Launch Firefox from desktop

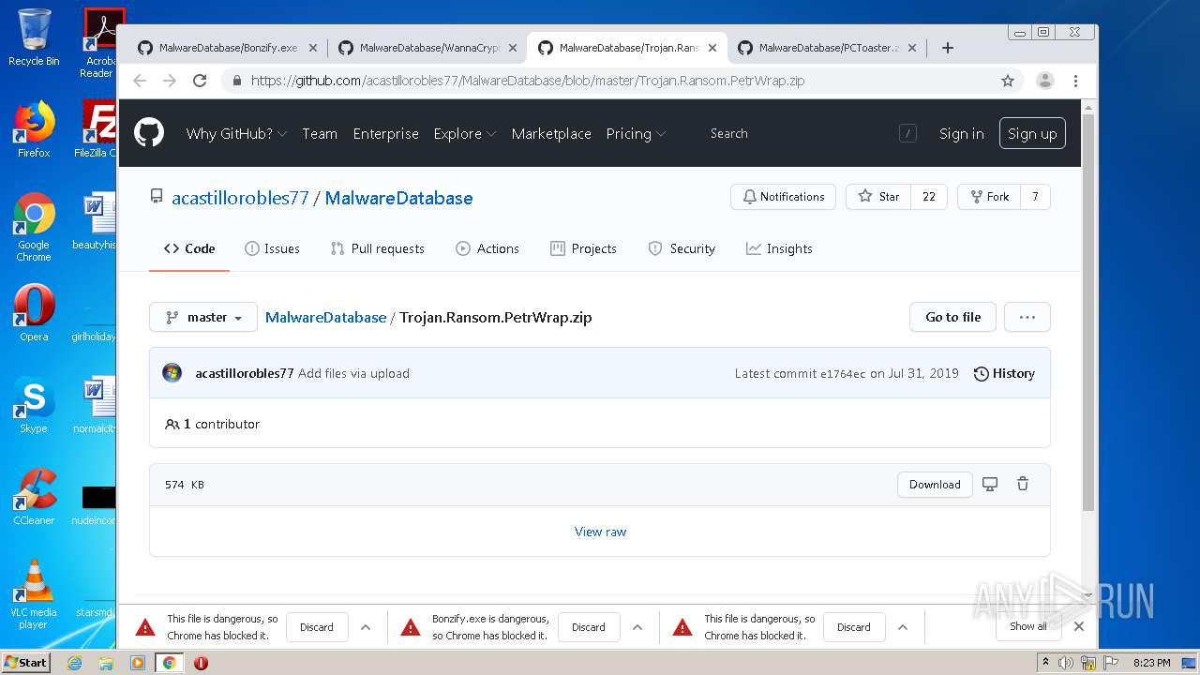34,129
